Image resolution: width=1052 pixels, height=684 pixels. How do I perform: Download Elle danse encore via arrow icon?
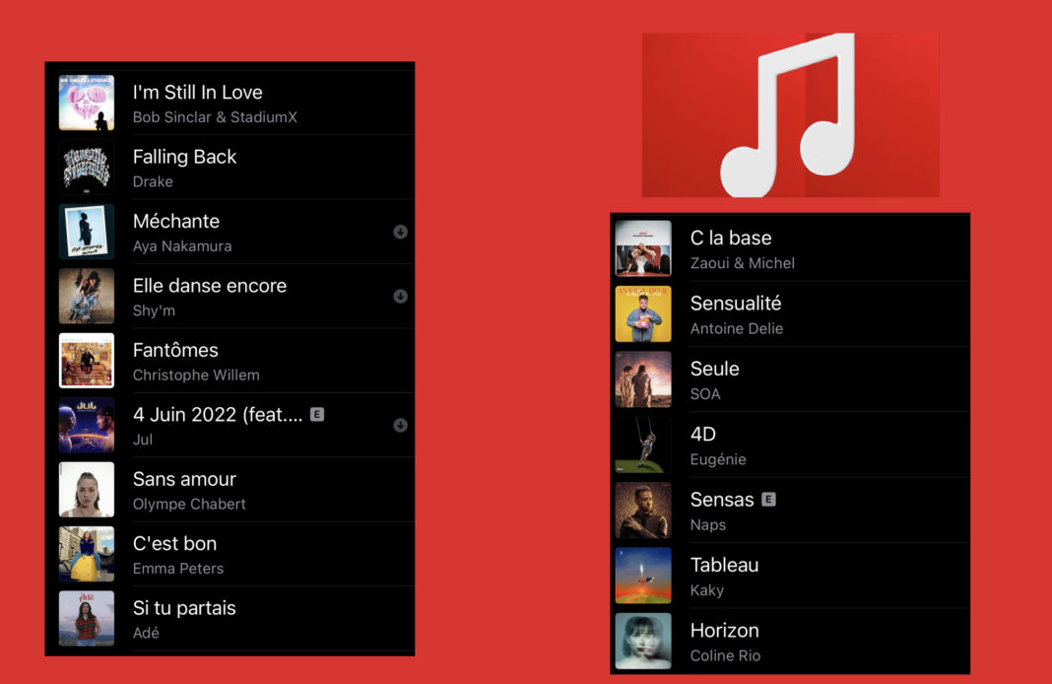coord(401,296)
